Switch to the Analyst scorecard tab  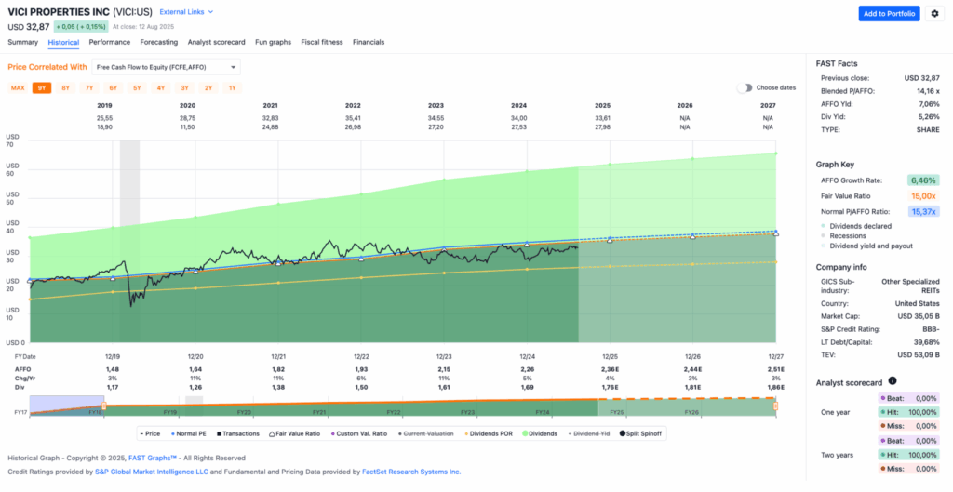pos(216,42)
